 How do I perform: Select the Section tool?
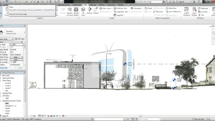pyautogui.click(x=90, y=11)
